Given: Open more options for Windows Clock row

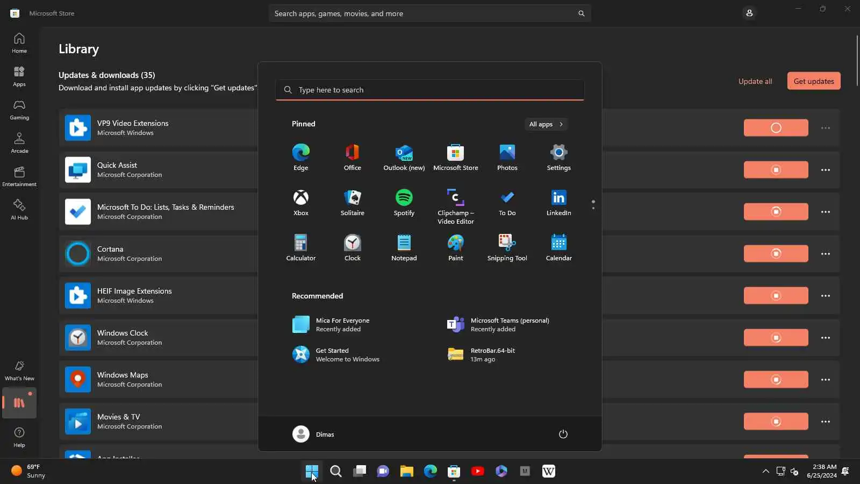Looking at the screenshot, I should pyautogui.click(x=826, y=338).
